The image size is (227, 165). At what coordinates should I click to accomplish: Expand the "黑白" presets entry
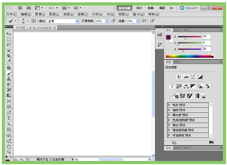169,125
